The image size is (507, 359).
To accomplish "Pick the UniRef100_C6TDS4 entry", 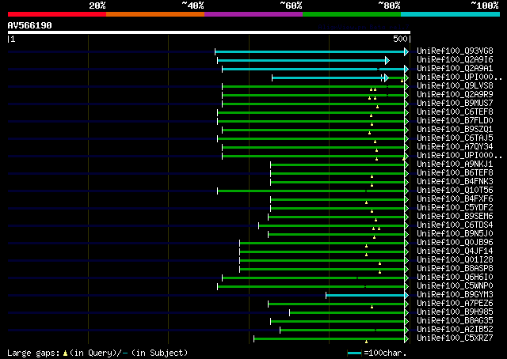I will pos(455,225).
